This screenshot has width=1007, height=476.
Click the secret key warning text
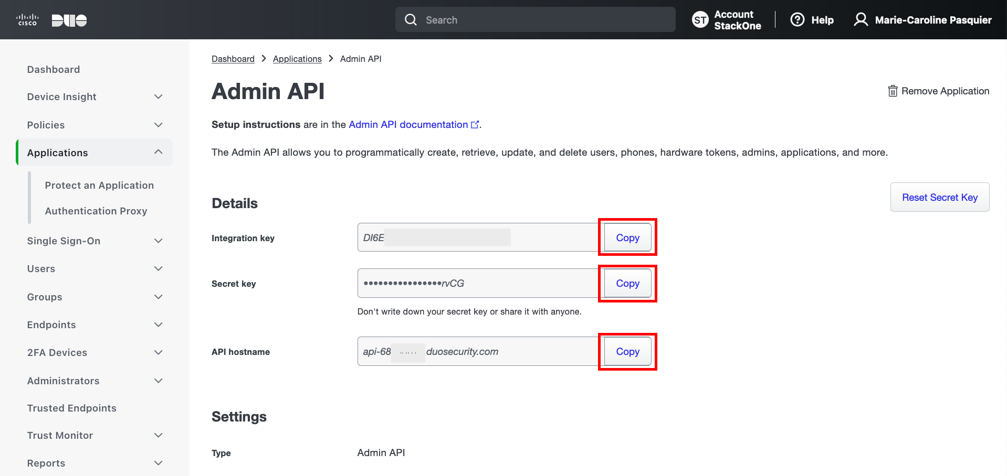tap(469, 311)
